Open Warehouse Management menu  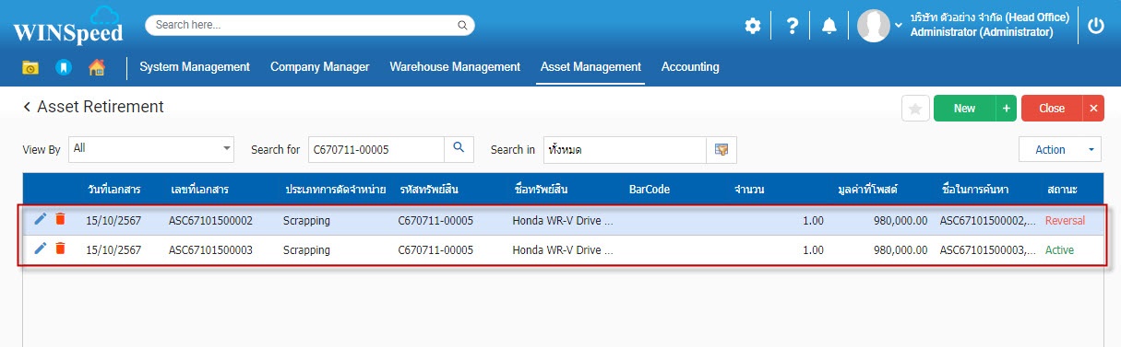pyautogui.click(x=455, y=67)
